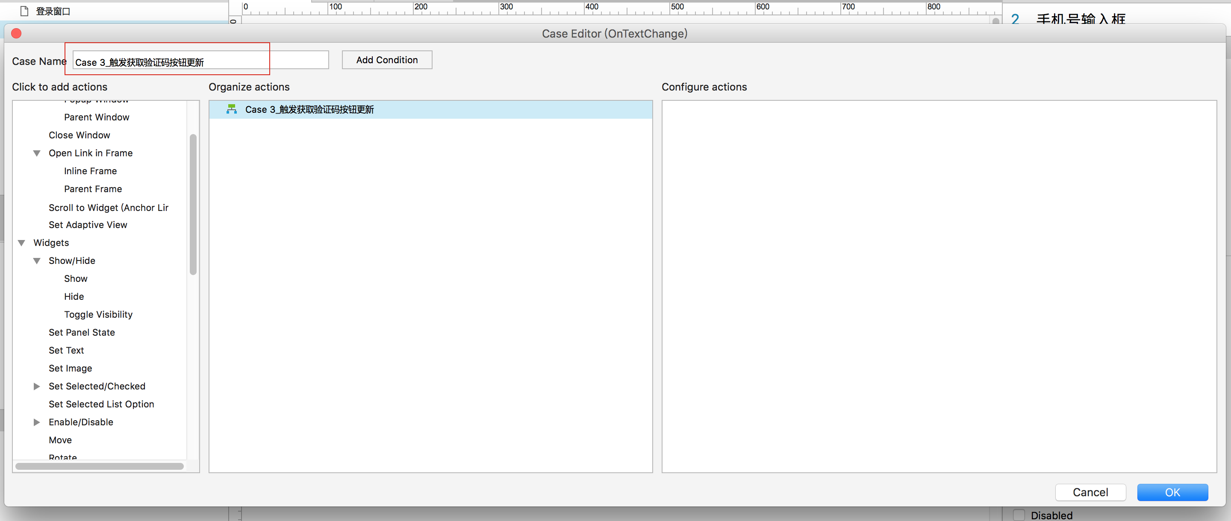1231x521 pixels.
Task: Toggle the Disabled checkbox
Action: point(1019,515)
